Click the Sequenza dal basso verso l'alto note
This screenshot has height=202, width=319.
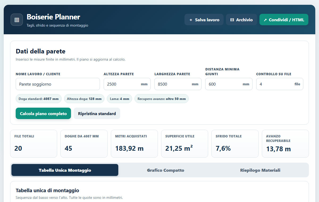point(69,198)
